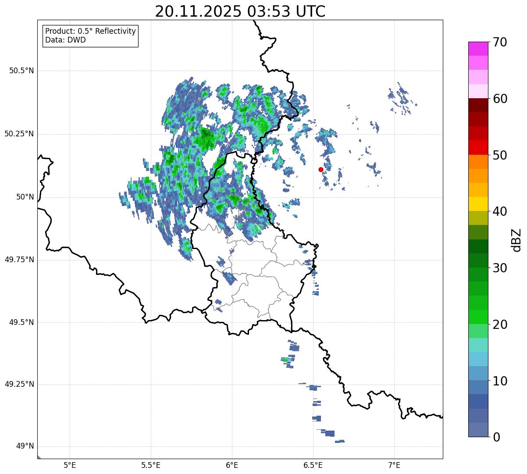Pick the dark maroon swatch just below 60 dBZ

tap(478, 105)
